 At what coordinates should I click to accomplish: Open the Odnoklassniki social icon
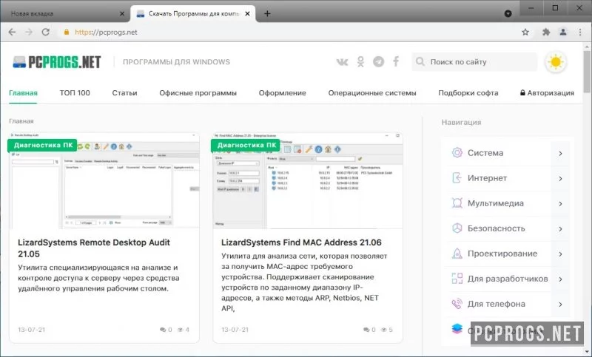point(360,61)
